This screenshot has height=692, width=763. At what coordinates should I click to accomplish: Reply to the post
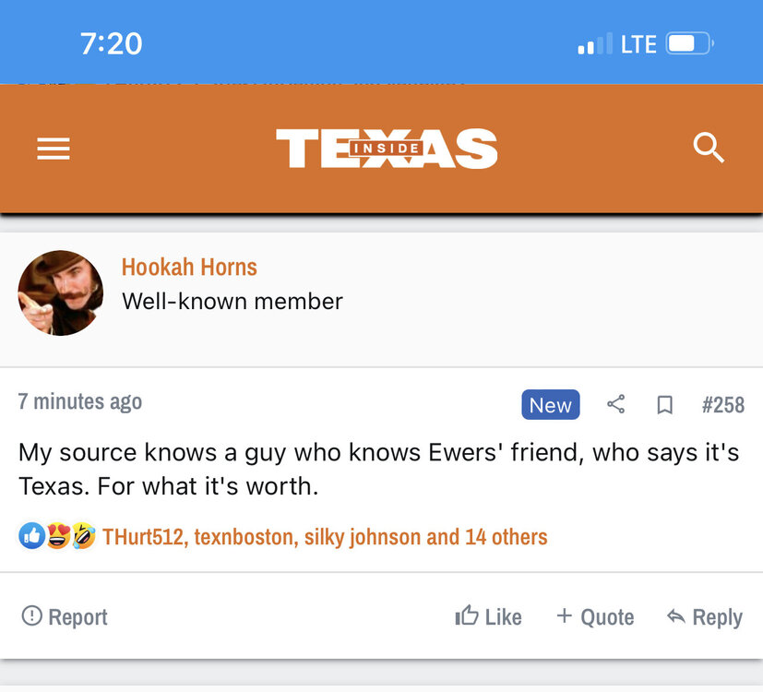click(x=705, y=616)
